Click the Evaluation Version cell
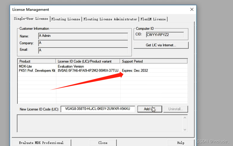The width and height of the screenshot is (233, 146). [x=71, y=66]
